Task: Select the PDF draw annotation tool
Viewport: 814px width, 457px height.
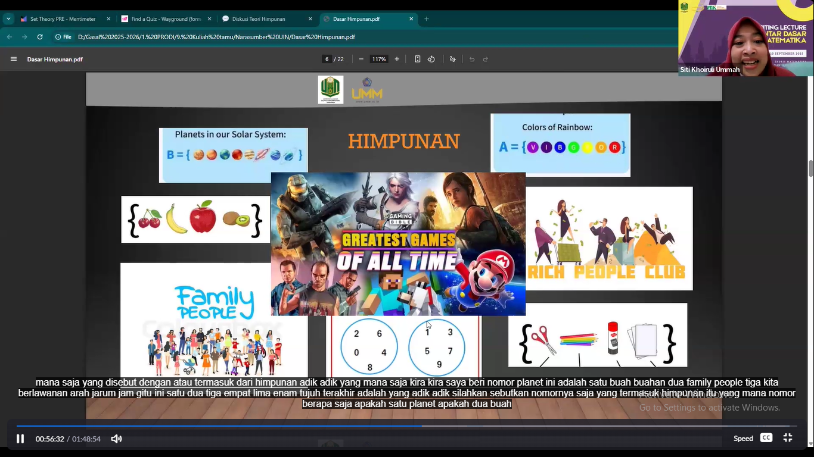Action: pos(453,59)
